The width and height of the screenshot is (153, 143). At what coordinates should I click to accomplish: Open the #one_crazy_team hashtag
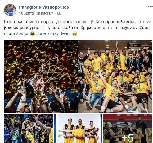pos(53,34)
